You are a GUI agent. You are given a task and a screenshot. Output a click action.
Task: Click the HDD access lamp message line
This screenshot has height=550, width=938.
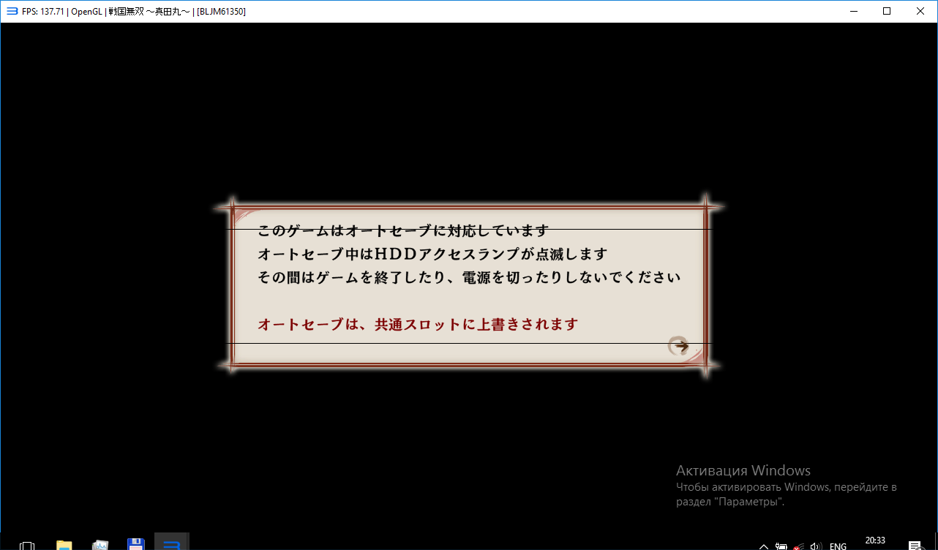pyautogui.click(x=432, y=255)
